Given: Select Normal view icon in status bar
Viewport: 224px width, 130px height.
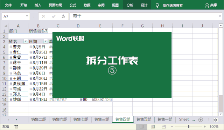Looking at the screenshot, I should coord(141,127).
